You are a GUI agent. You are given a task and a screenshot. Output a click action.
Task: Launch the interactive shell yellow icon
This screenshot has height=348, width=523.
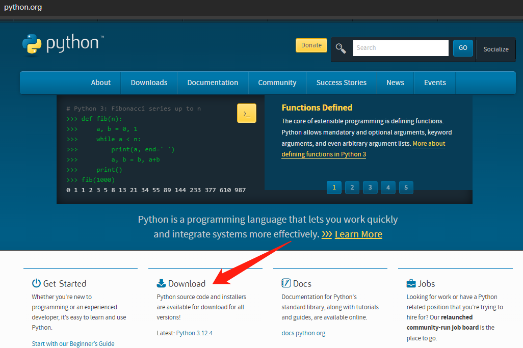[247, 113]
